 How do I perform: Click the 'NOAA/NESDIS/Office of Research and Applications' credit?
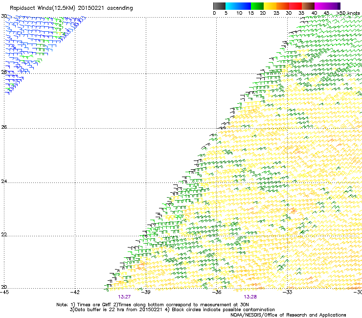[288, 315]
